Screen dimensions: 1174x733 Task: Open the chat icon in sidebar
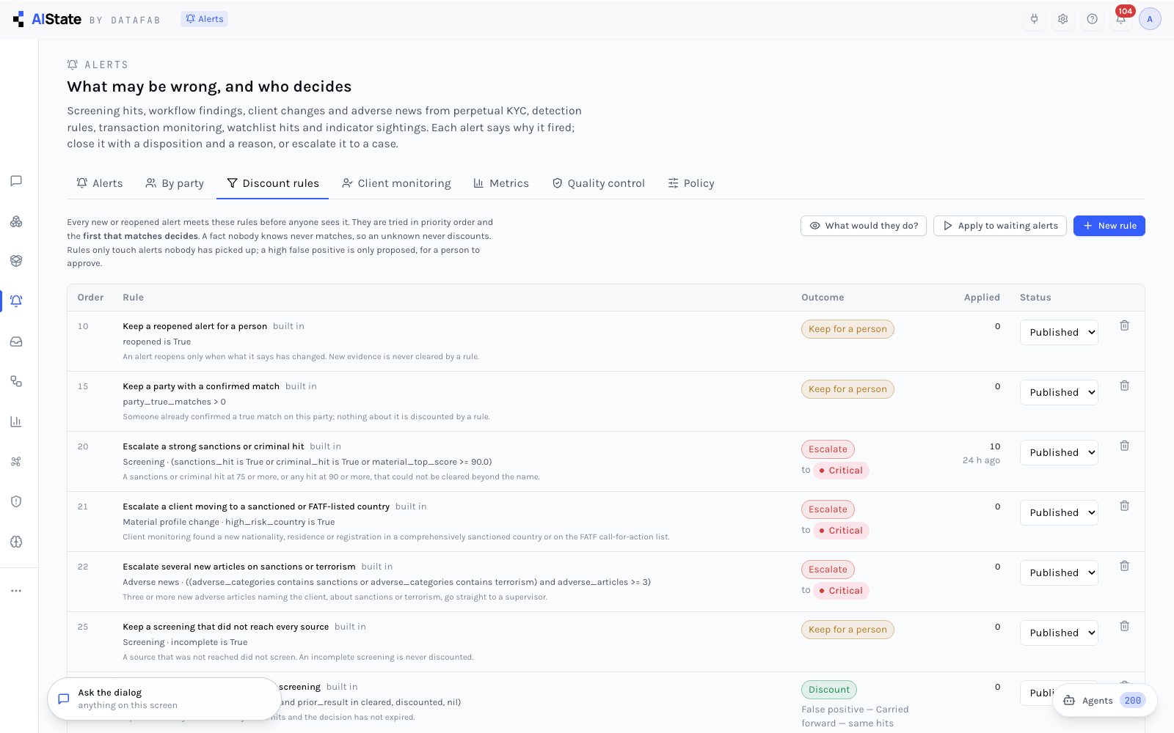[x=16, y=181]
